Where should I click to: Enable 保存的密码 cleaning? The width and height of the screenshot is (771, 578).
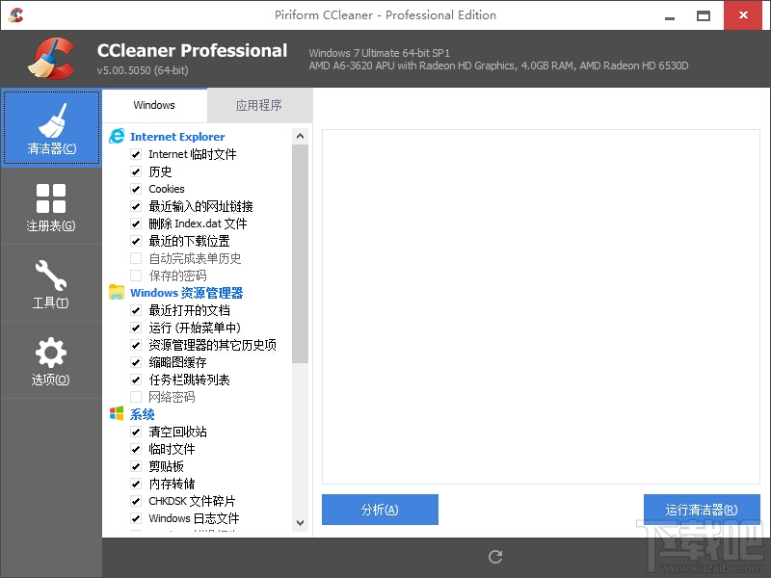tap(138, 276)
